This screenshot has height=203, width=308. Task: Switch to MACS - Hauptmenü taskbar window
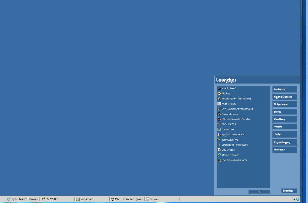(127, 199)
